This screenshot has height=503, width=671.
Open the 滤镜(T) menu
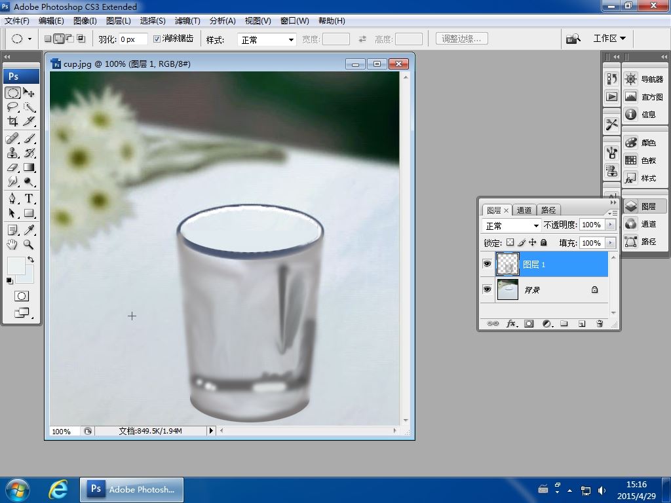(x=187, y=20)
